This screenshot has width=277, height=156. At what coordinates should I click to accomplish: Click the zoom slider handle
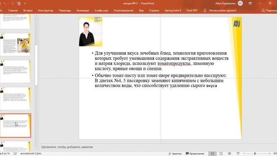coord(255,153)
